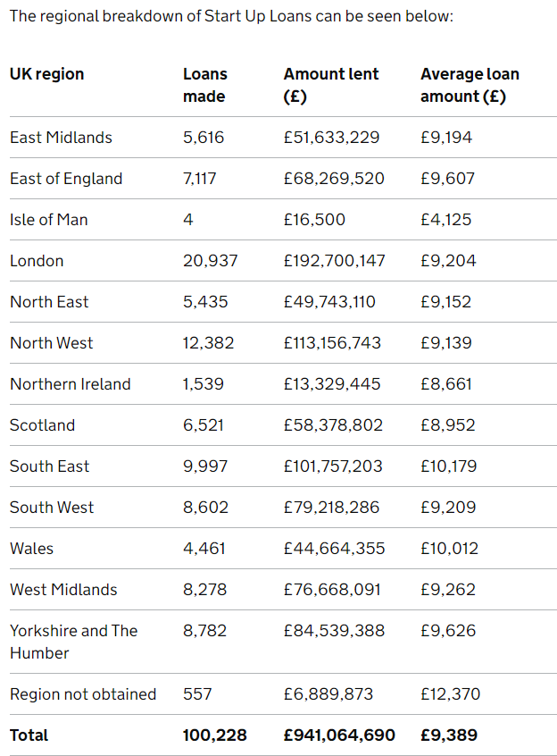Click the Amount lent (£) header
The height and width of the screenshot is (756, 557).
click(x=331, y=85)
